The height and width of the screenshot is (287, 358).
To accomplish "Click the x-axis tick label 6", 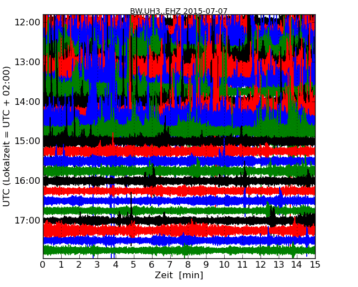I will (x=151, y=265).
